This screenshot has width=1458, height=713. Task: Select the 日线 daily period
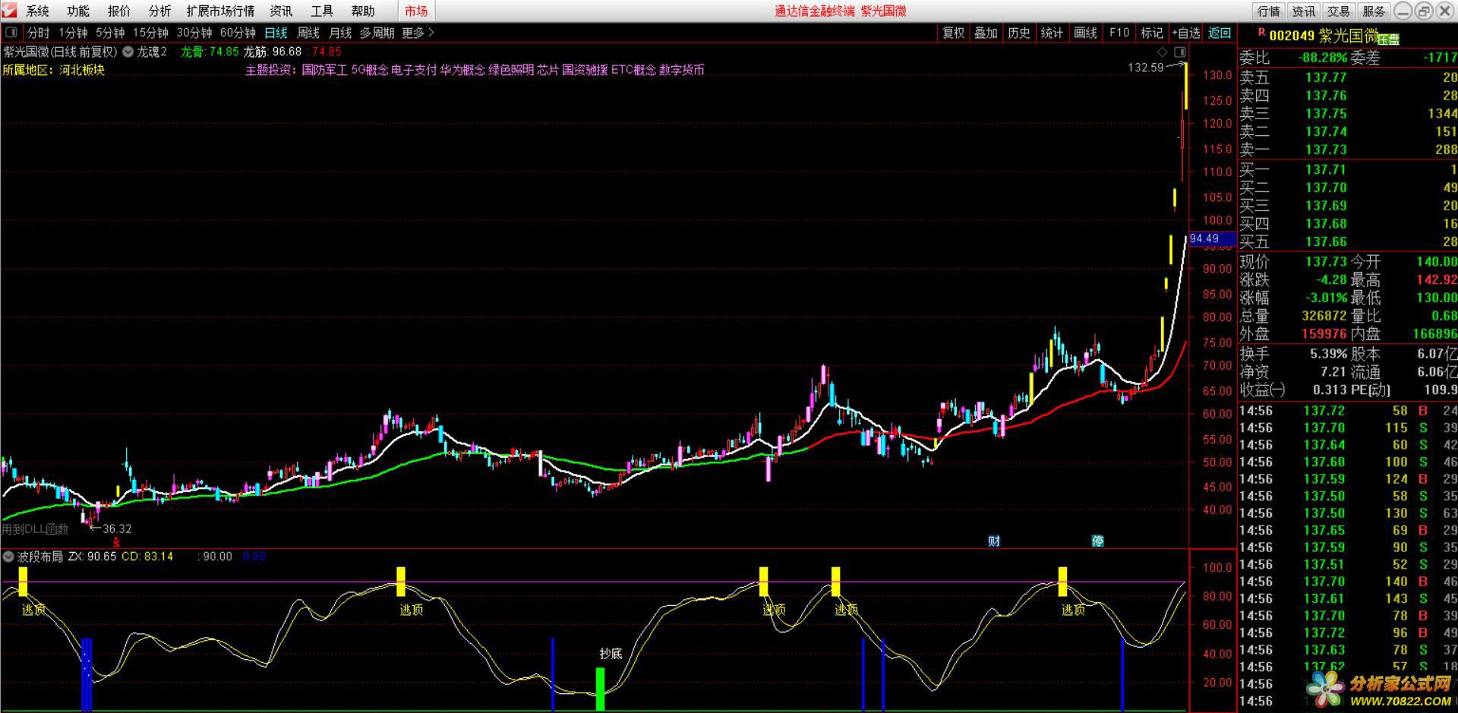coord(276,33)
